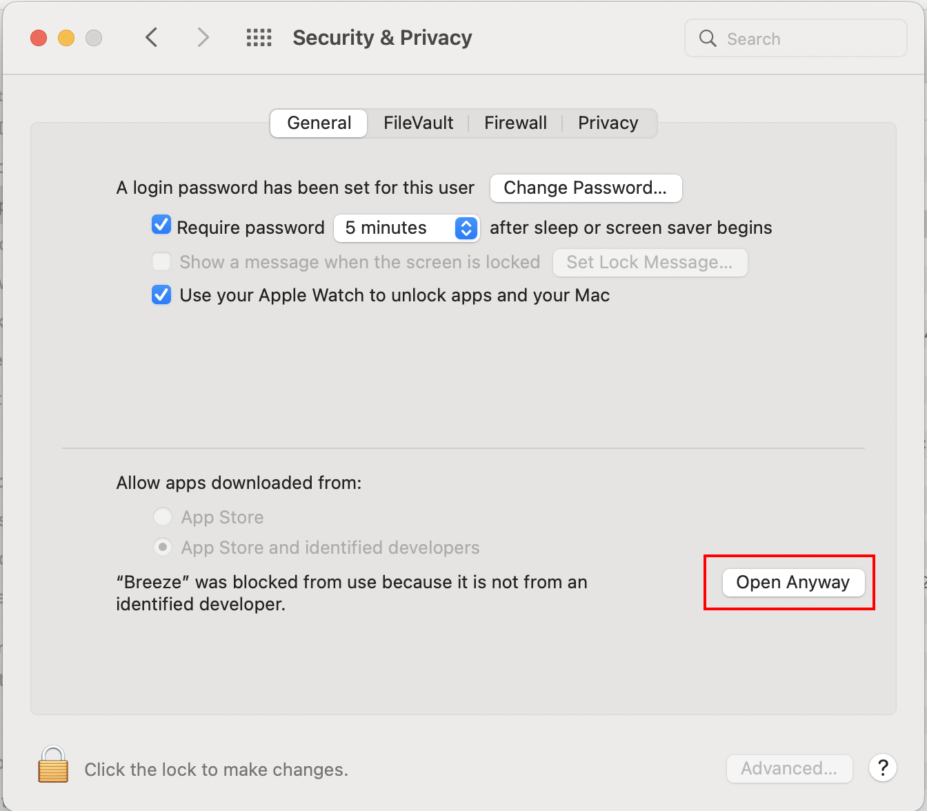Switch to the Firewall tab
The image size is (927, 811).
515,123
